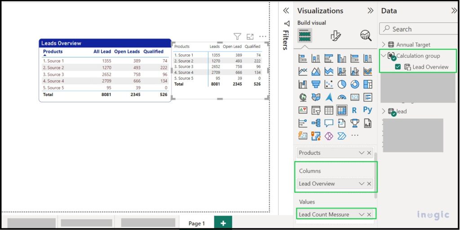Open the Page 1 tab
460x230 pixels.
click(197, 223)
